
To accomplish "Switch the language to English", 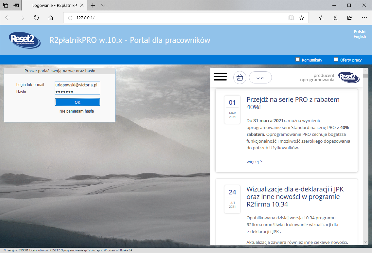I will tap(360, 37).
